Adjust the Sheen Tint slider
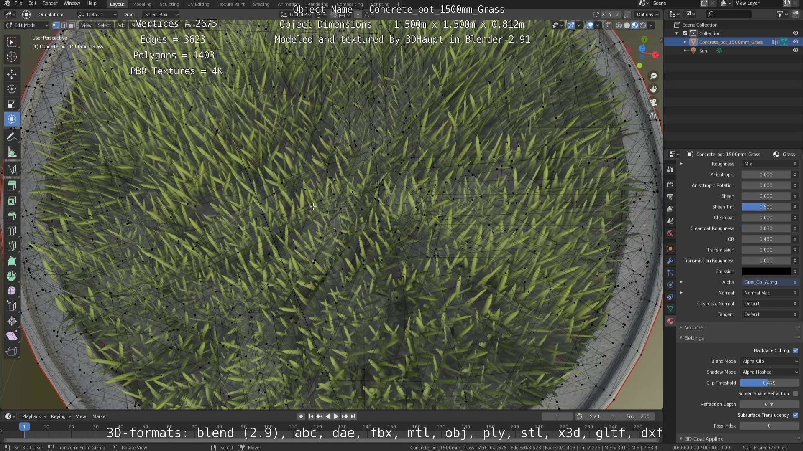This screenshot has width=803, height=451. pos(766,207)
